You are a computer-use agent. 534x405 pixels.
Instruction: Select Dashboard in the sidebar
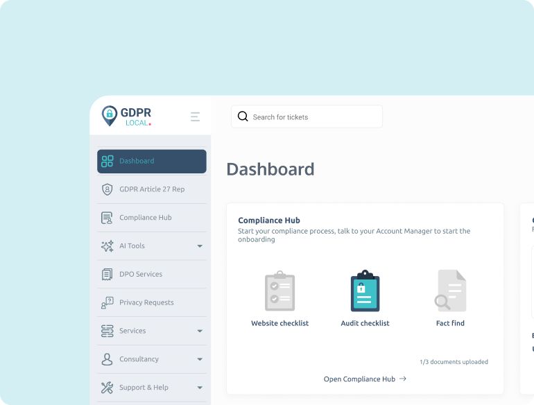tap(152, 161)
